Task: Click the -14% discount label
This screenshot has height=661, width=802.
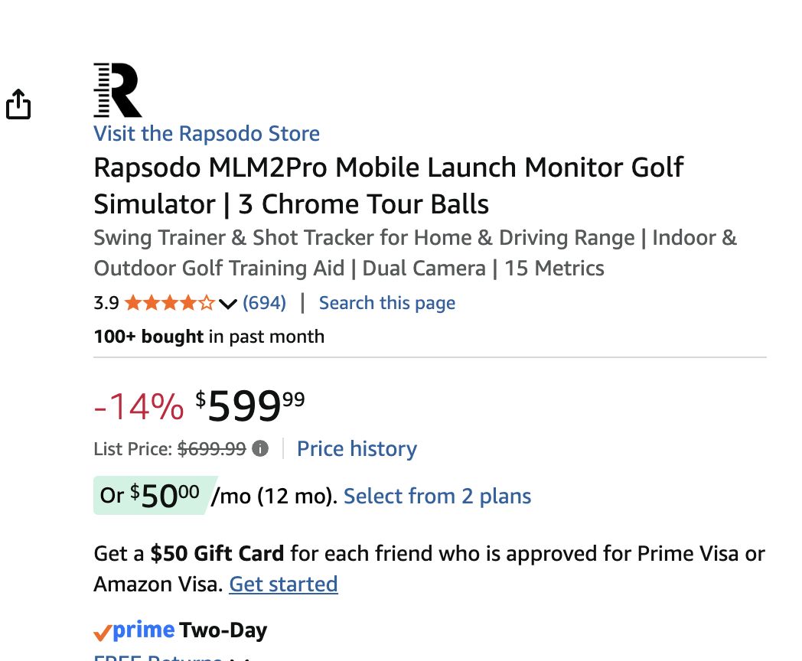Action: tap(139, 407)
